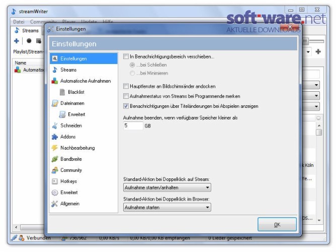Open the Addons settings page
Screen dimensions: 336x252
[83, 137]
